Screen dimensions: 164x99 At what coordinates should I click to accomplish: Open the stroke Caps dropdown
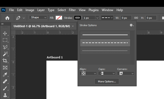tap(107, 73)
